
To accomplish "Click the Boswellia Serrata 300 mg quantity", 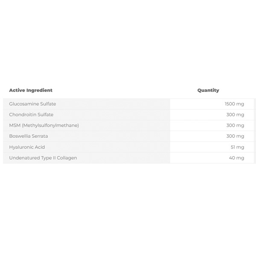I will [235, 136].
